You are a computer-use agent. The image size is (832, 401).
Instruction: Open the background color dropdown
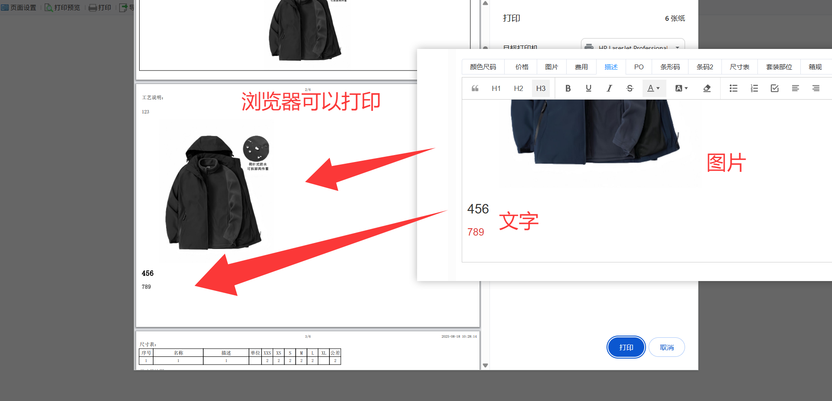pos(681,88)
